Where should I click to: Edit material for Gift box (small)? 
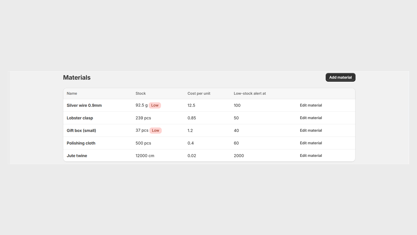pyautogui.click(x=311, y=130)
